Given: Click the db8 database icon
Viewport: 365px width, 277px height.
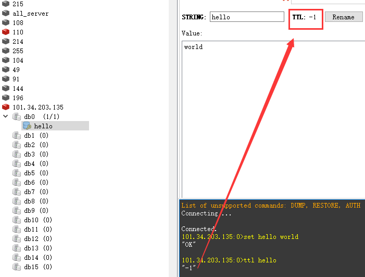Looking at the screenshot, I should pos(17,201).
